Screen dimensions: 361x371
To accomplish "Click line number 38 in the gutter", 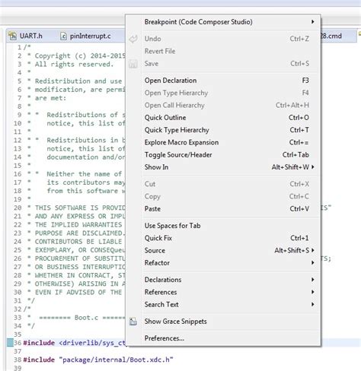I will (18, 360).
